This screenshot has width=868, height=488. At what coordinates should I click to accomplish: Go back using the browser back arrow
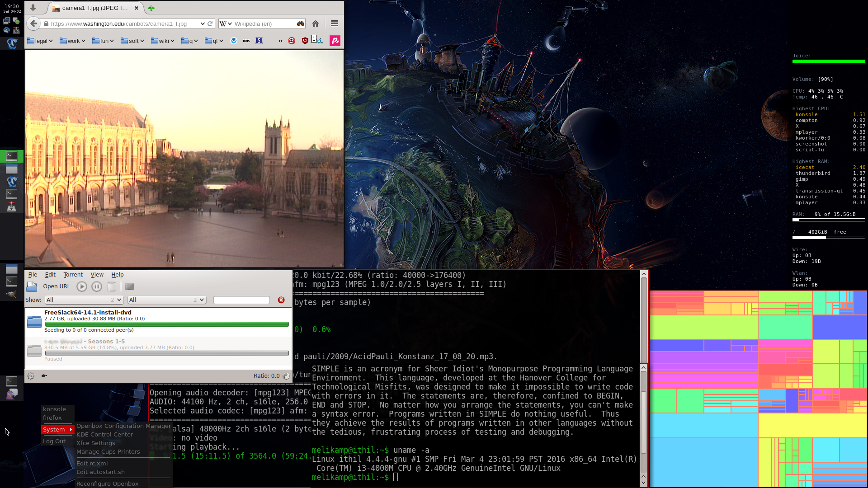(33, 23)
